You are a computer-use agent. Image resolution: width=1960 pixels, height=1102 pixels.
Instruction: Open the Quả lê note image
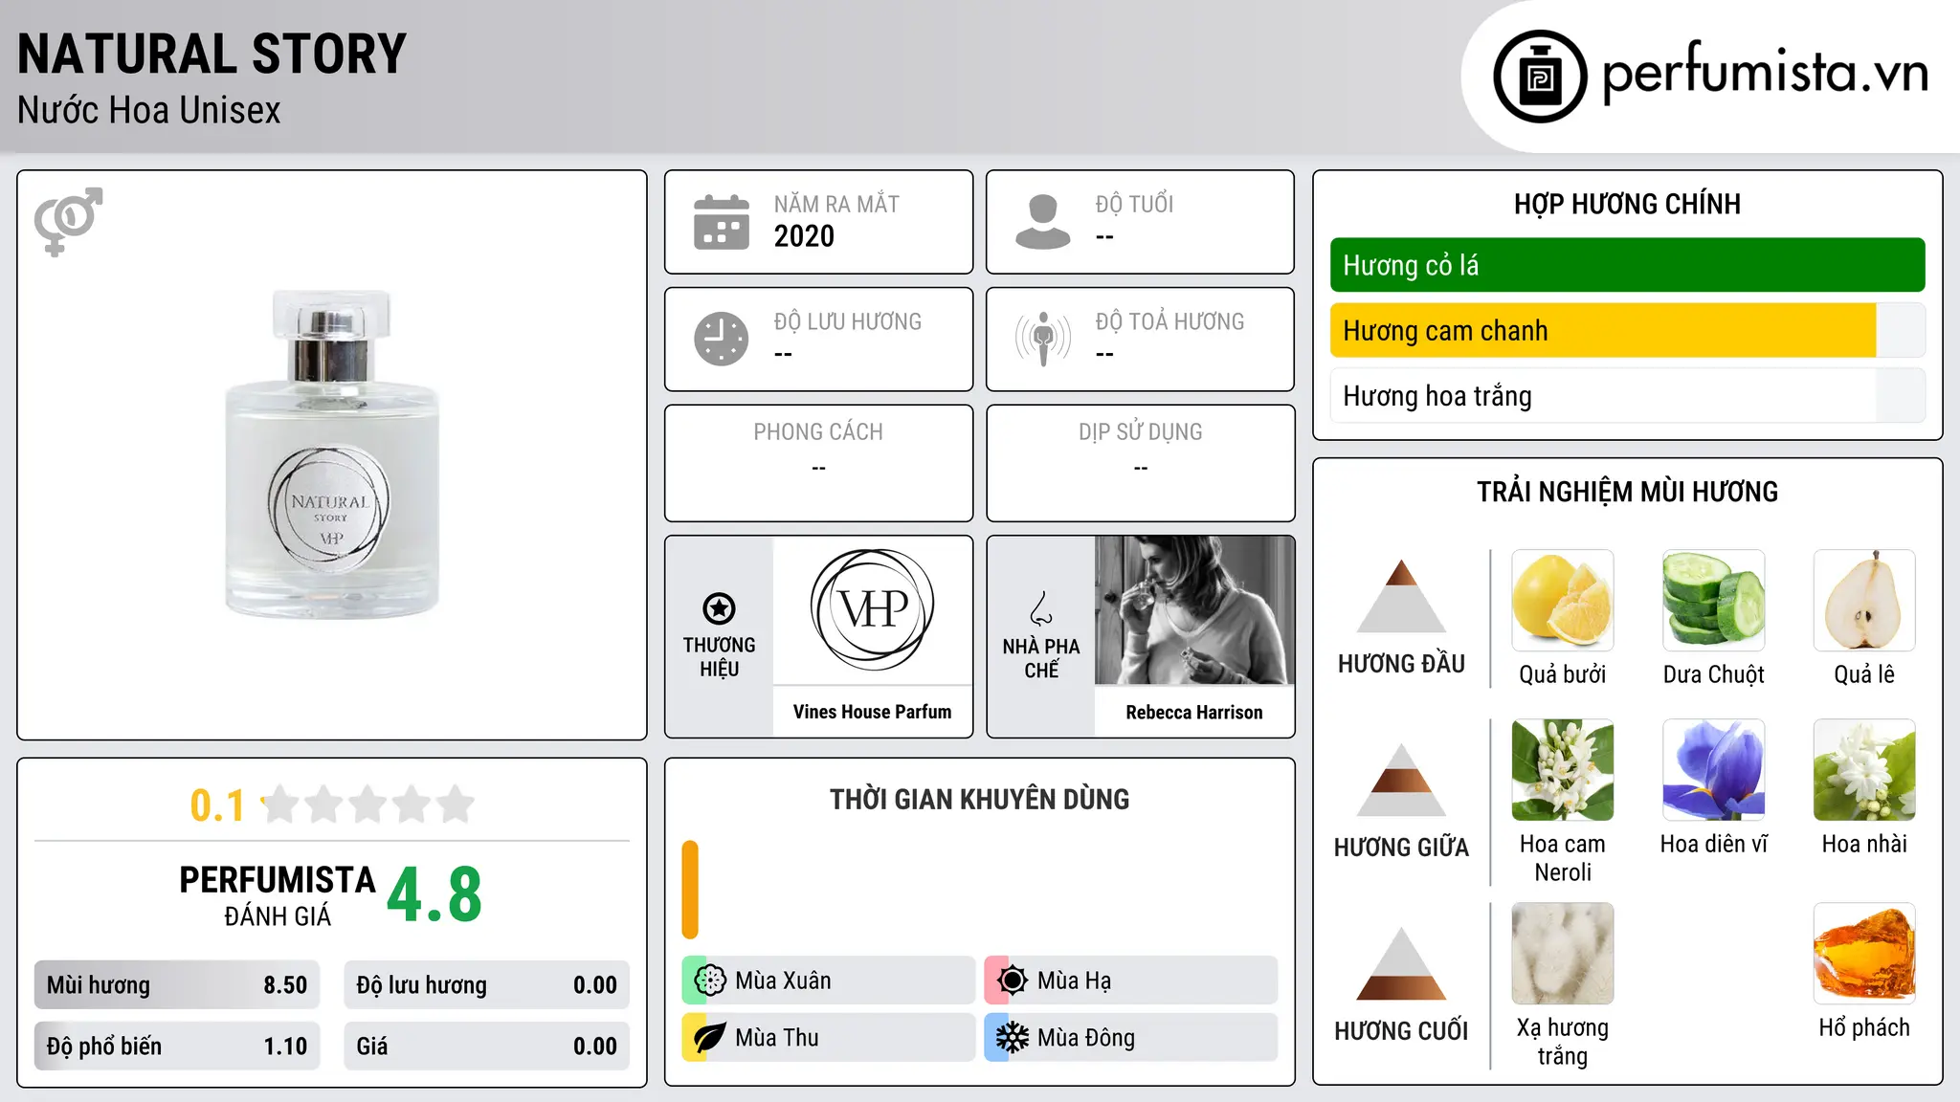1864,601
